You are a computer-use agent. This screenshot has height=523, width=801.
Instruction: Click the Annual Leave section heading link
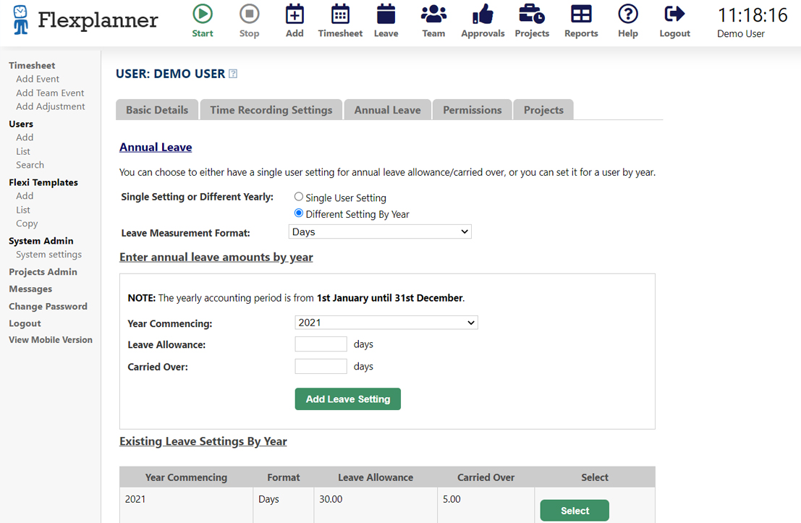pyautogui.click(x=156, y=147)
